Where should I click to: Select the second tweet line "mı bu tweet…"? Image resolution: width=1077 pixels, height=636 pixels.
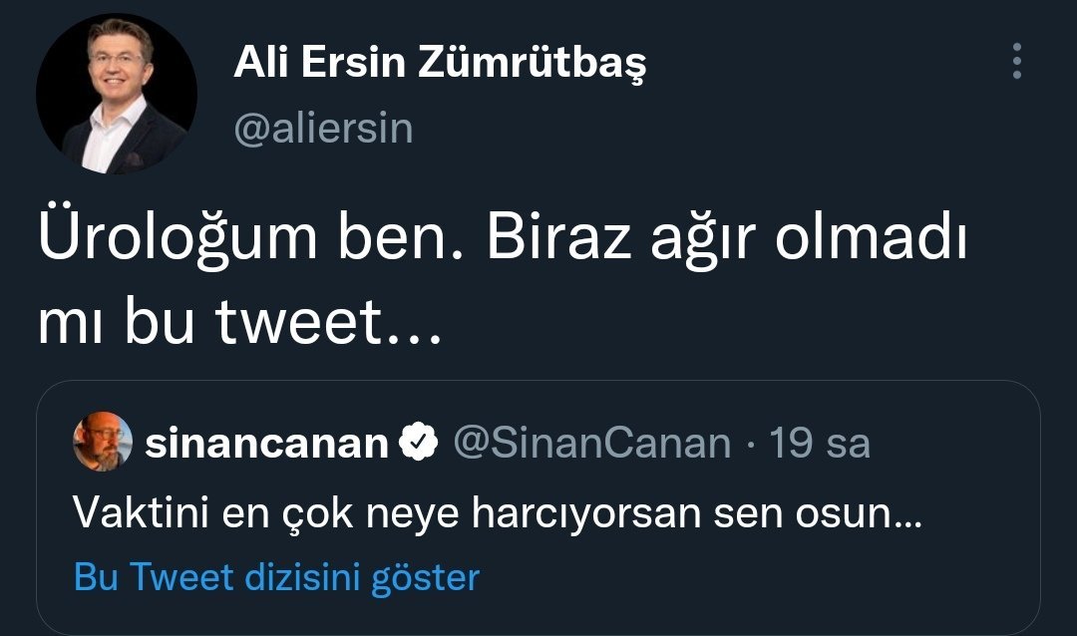[238, 323]
